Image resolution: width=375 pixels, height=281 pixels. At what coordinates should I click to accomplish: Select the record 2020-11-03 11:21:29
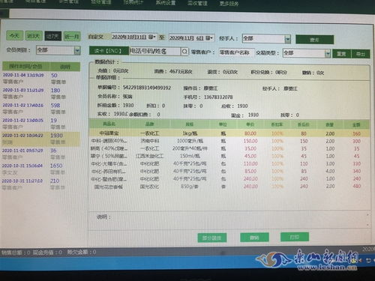pyautogui.click(x=41, y=93)
